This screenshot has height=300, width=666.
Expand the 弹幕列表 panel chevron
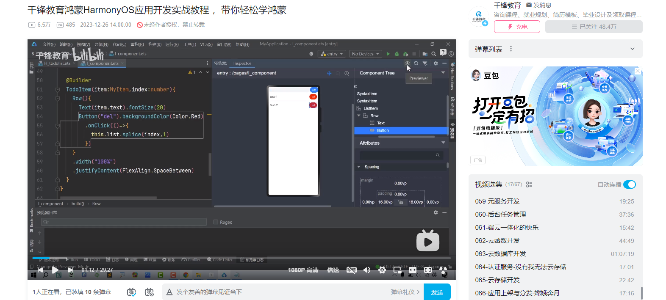pos(632,49)
